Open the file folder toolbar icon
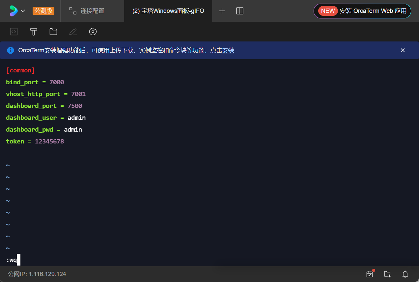Screen dimensions: 419x282 [53, 32]
